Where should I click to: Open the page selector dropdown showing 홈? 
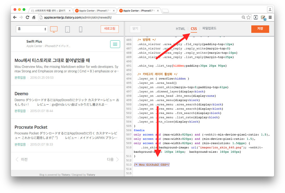tap(32, 29)
